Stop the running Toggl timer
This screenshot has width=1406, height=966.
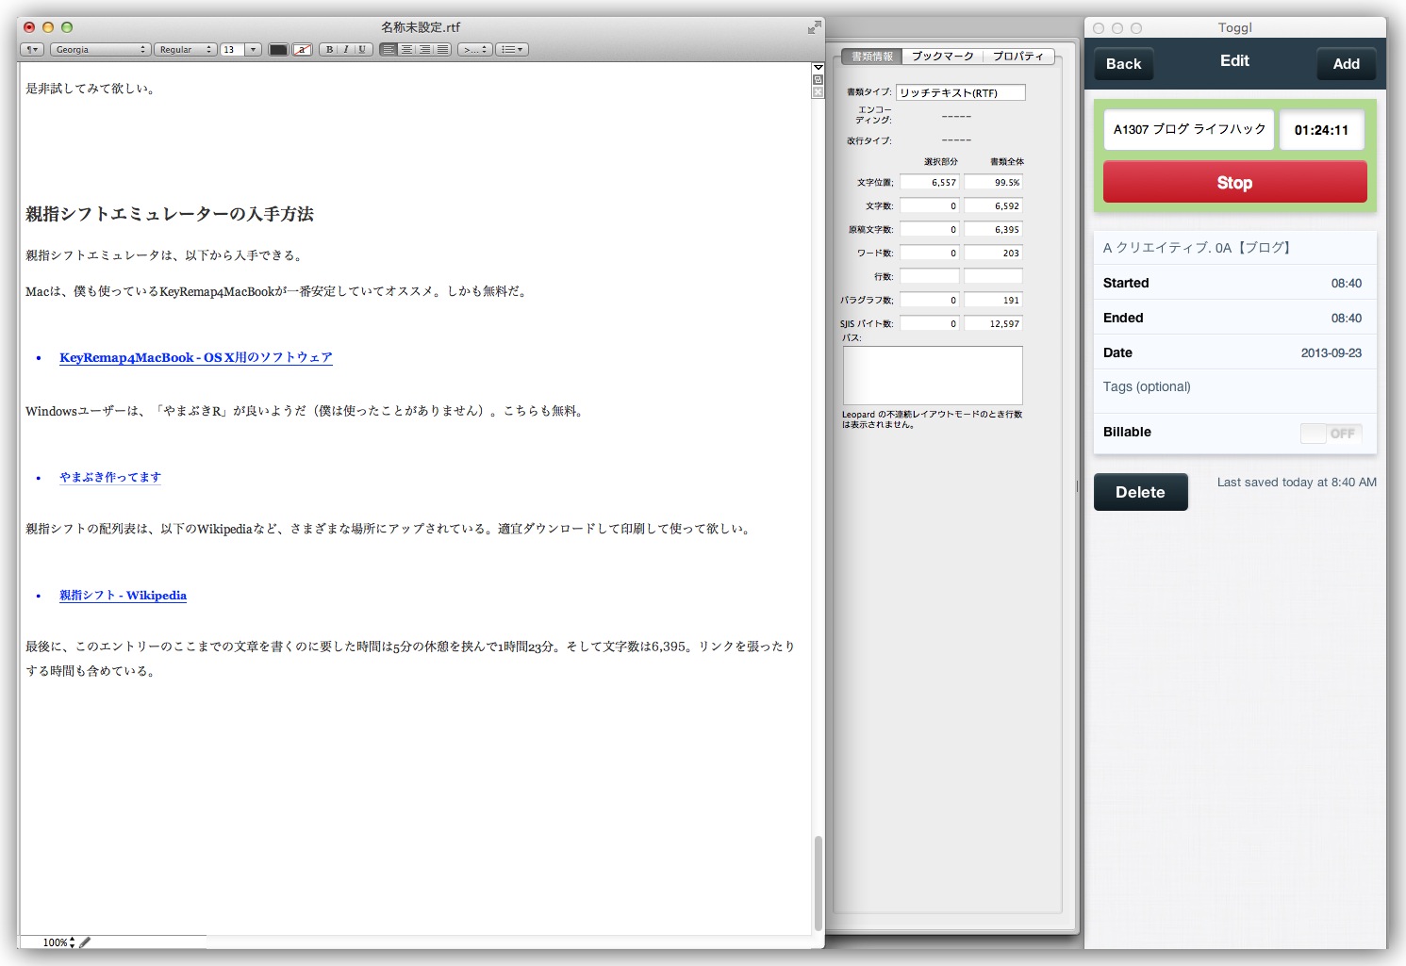[x=1234, y=182]
